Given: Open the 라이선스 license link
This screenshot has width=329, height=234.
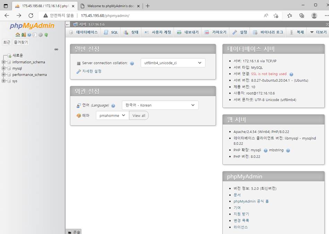Looking at the screenshot, I should [x=241, y=227].
